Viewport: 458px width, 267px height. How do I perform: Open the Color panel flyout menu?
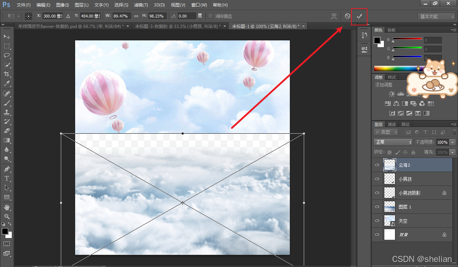pos(454,30)
